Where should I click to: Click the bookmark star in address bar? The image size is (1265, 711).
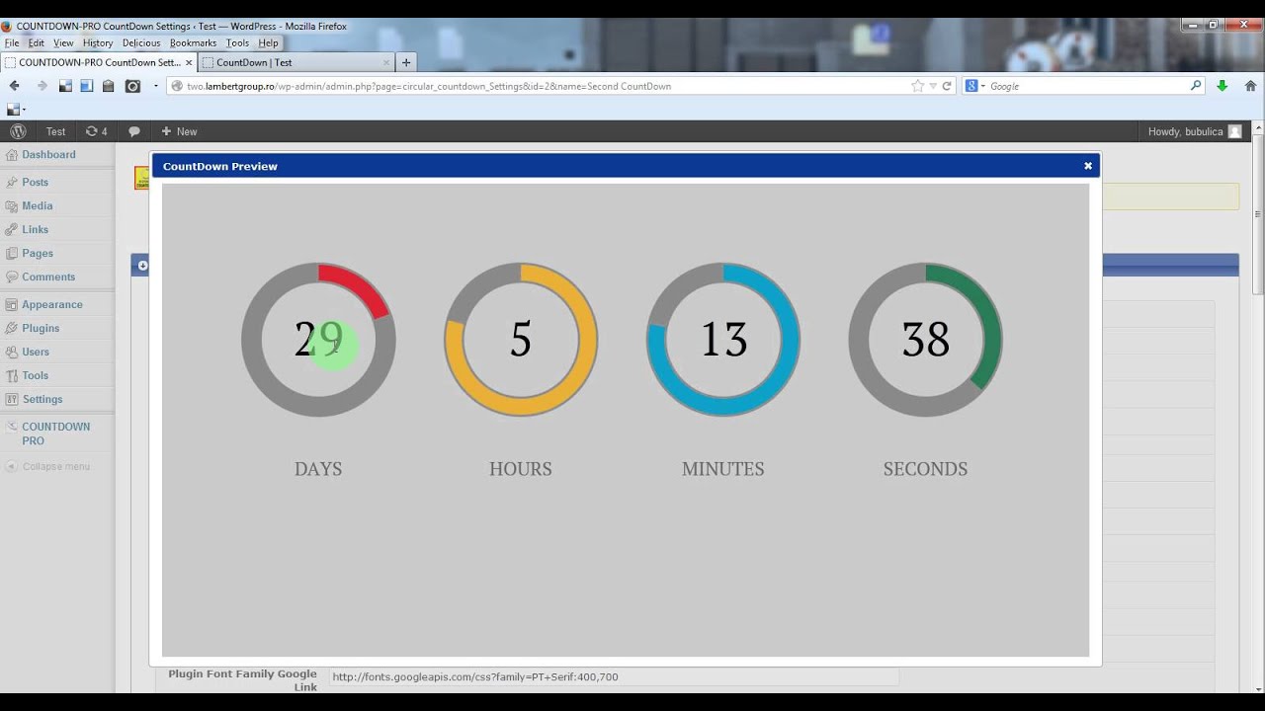pyautogui.click(x=918, y=86)
